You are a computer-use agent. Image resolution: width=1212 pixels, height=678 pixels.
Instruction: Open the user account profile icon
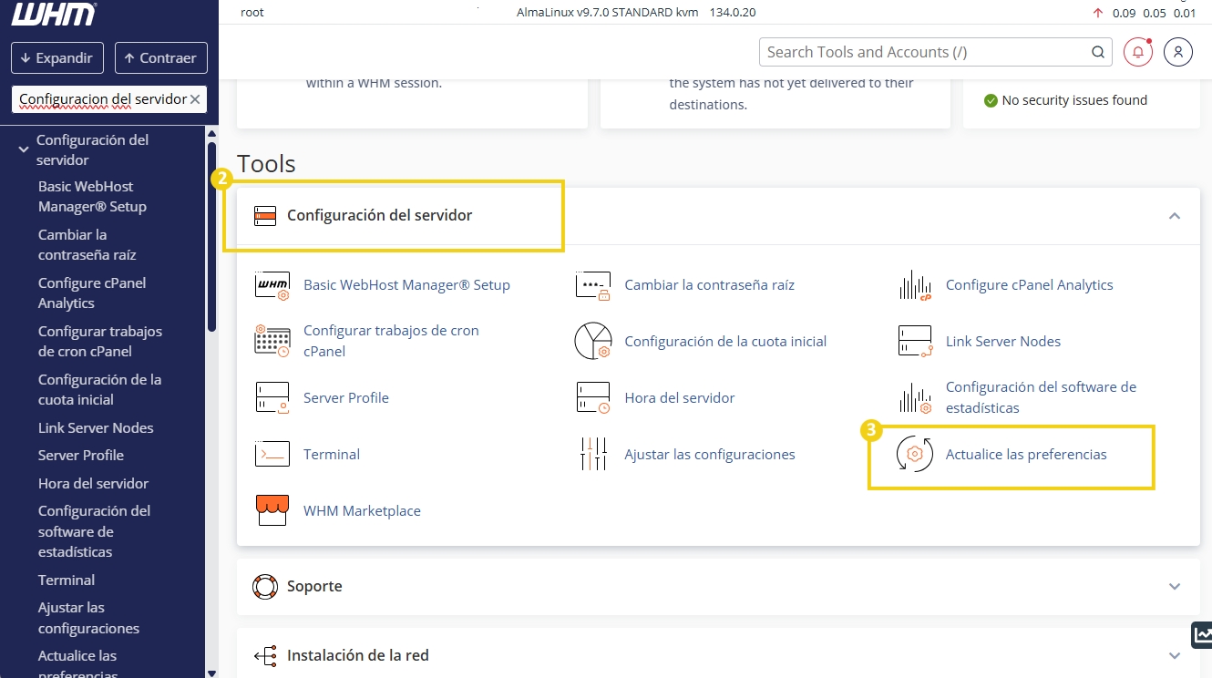pyautogui.click(x=1178, y=52)
